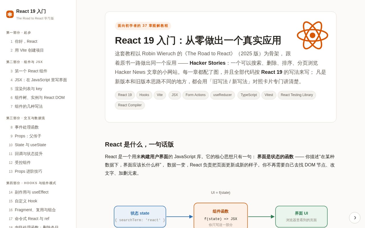Navigate to chapter 7 组件的几种写法
The image size is (365, 228).
[38, 106]
